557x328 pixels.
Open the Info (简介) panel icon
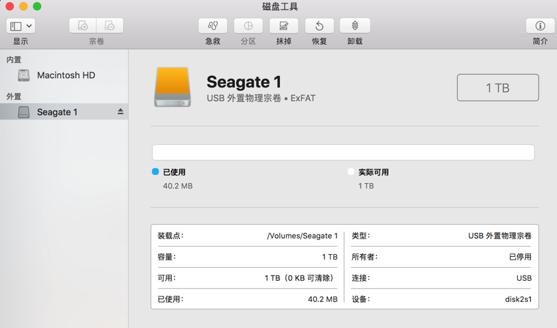coord(540,26)
